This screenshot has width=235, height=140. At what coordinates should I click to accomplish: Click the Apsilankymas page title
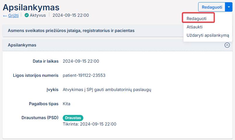[31, 7]
